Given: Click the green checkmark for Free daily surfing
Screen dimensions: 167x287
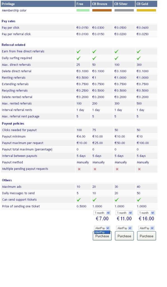Looking at the screenshot, I should (x=79, y=58).
